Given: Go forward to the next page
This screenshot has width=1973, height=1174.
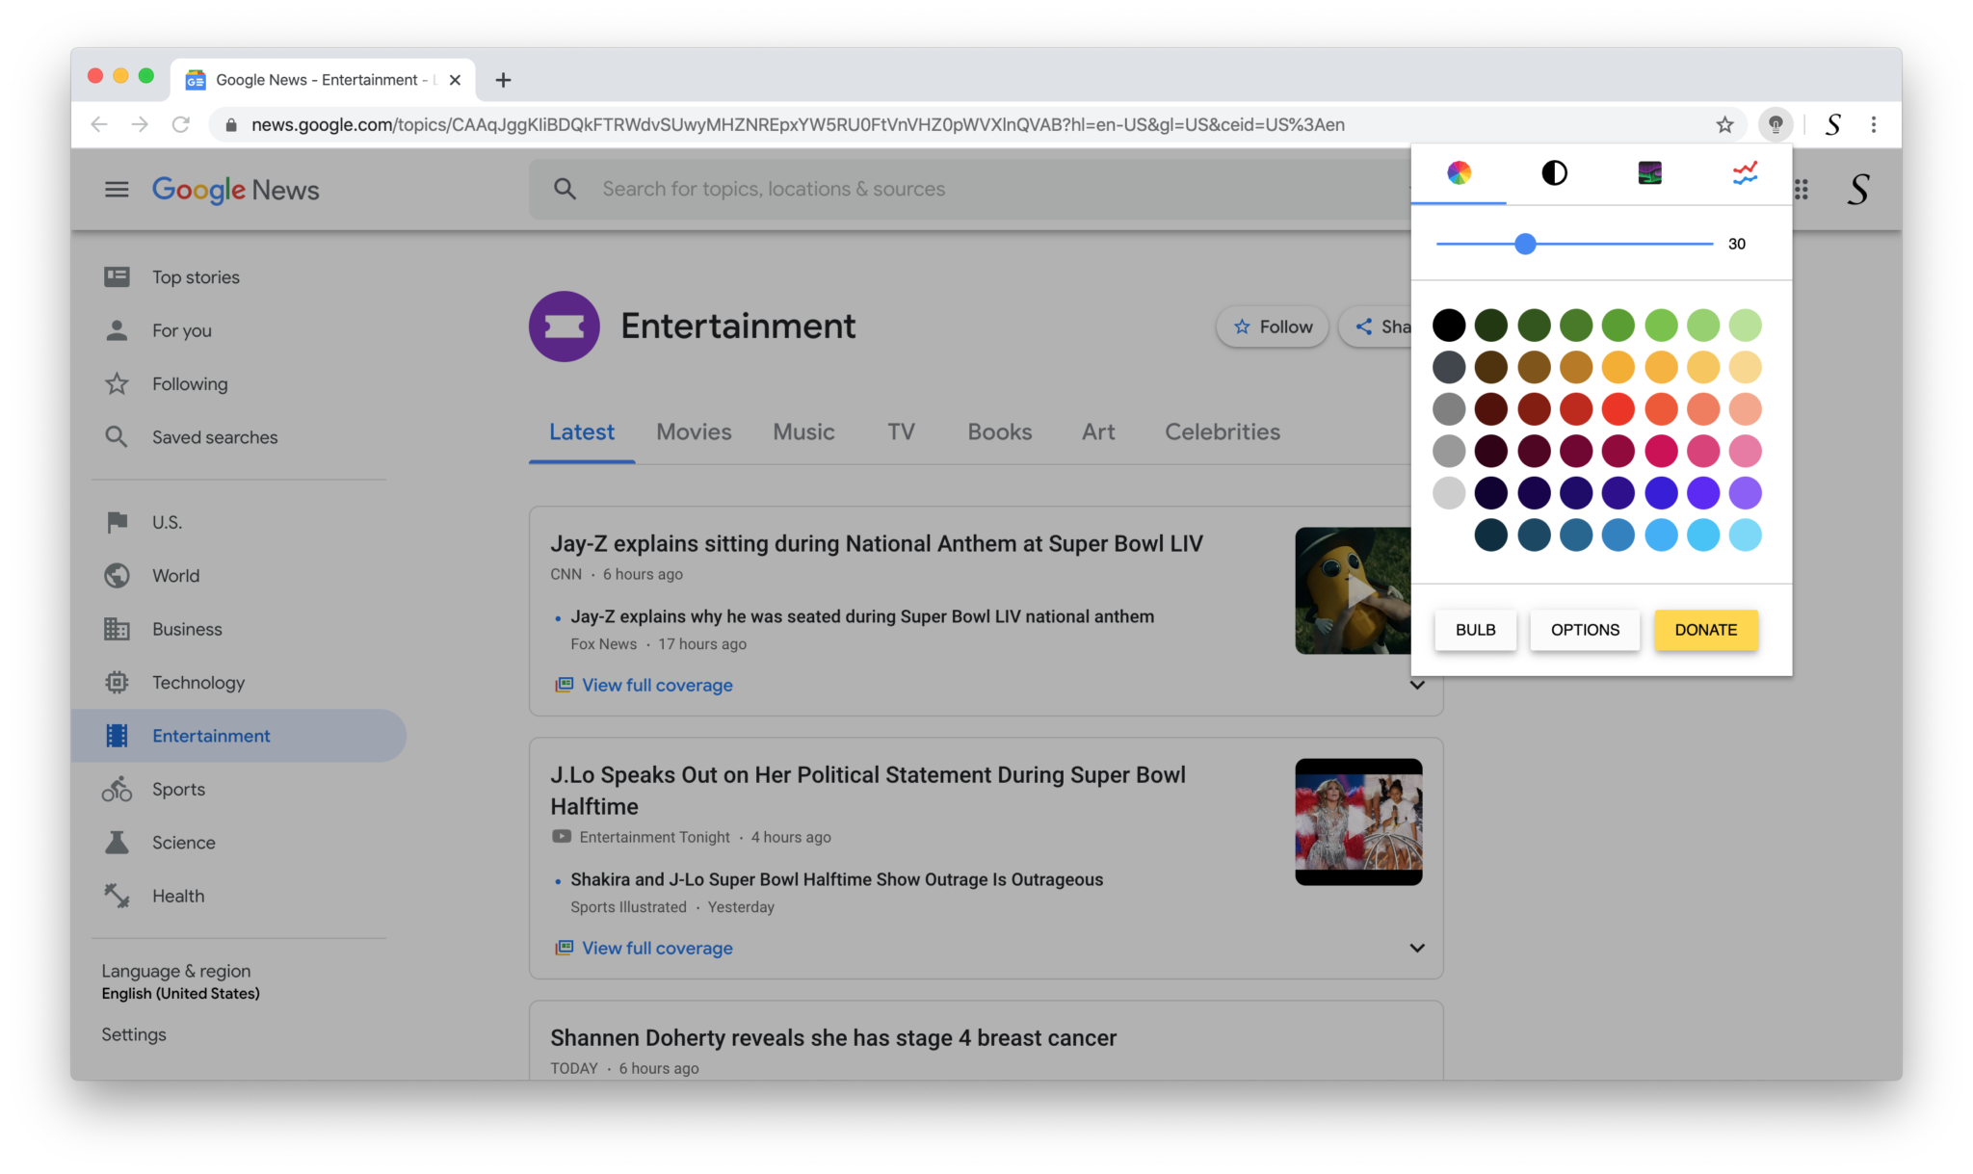Looking at the screenshot, I should pyautogui.click(x=140, y=124).
